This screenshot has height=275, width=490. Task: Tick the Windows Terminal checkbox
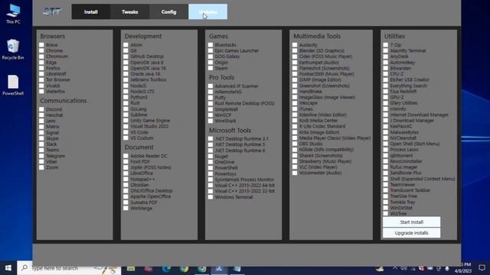point(211,197)
